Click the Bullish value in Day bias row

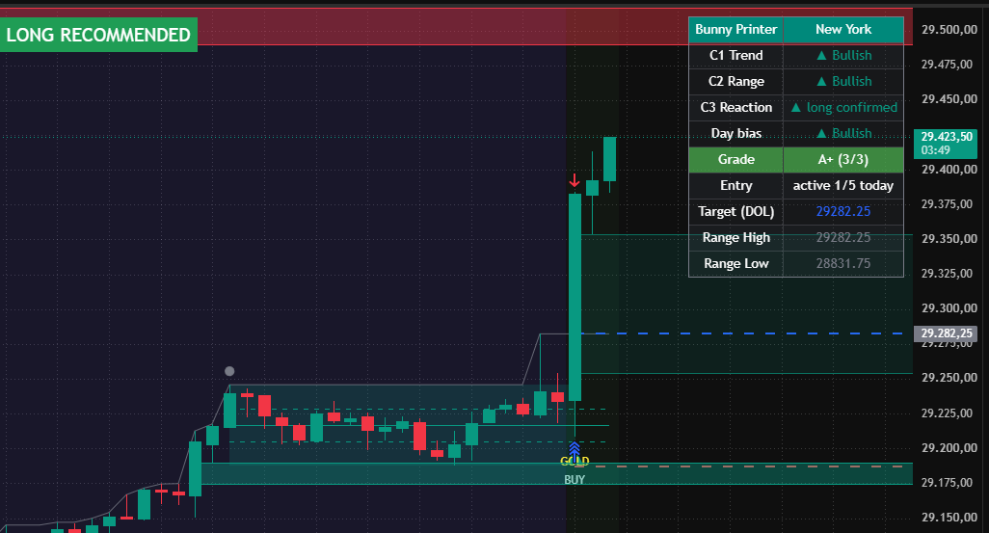tap(844, 133)
